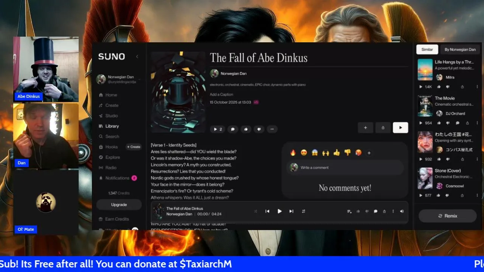Dislike the song with the thumbs down under the date
This screenshot has height=272, width=484.
pyautogui.click(x=259, y=129)
